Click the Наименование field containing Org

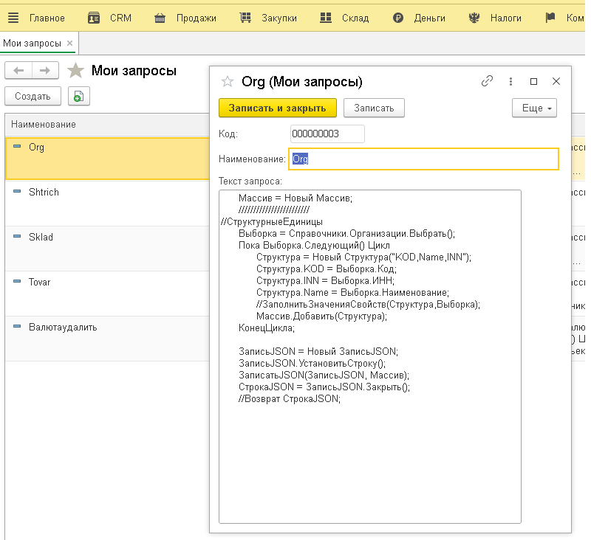pyautogui.click(x=423, y=159)
